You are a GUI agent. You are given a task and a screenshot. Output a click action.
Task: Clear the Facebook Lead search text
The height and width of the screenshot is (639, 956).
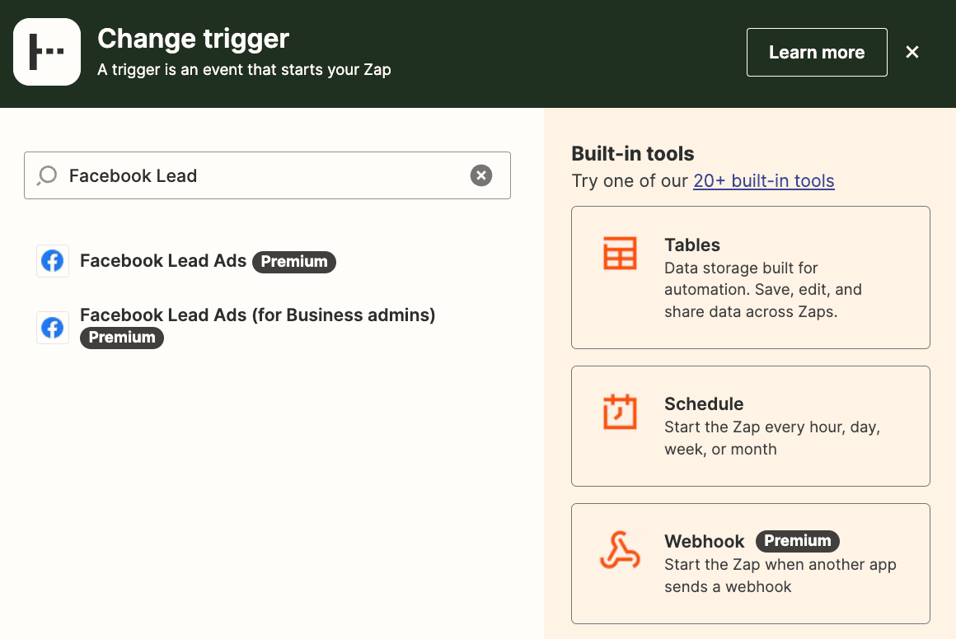(x=481, y=175)
